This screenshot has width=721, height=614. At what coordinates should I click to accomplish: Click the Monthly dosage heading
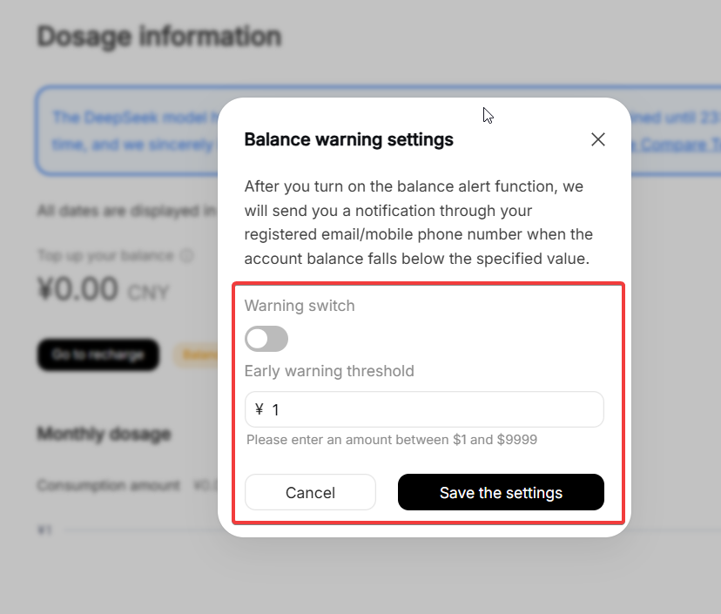click(104, 434)
